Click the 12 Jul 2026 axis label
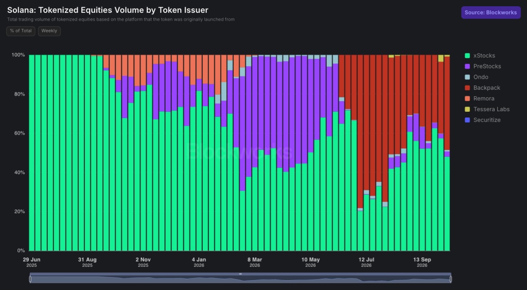 pyautogui.click(x=366, y=262)
